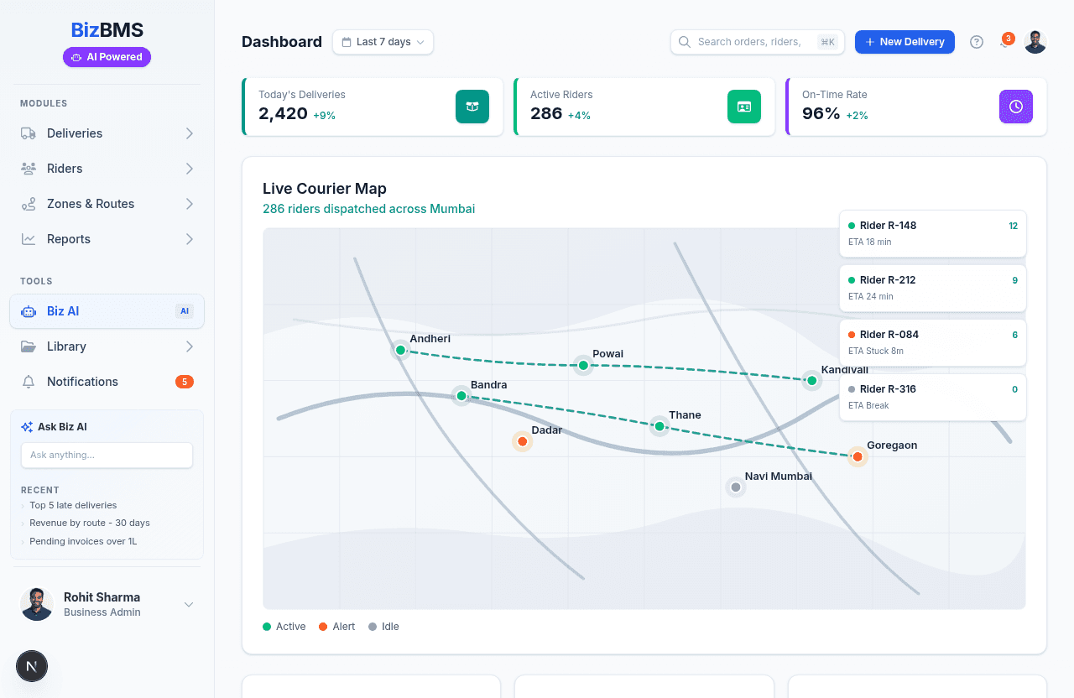
Task: Click the profile avatar in top bar
Action: pos(1035,42)
